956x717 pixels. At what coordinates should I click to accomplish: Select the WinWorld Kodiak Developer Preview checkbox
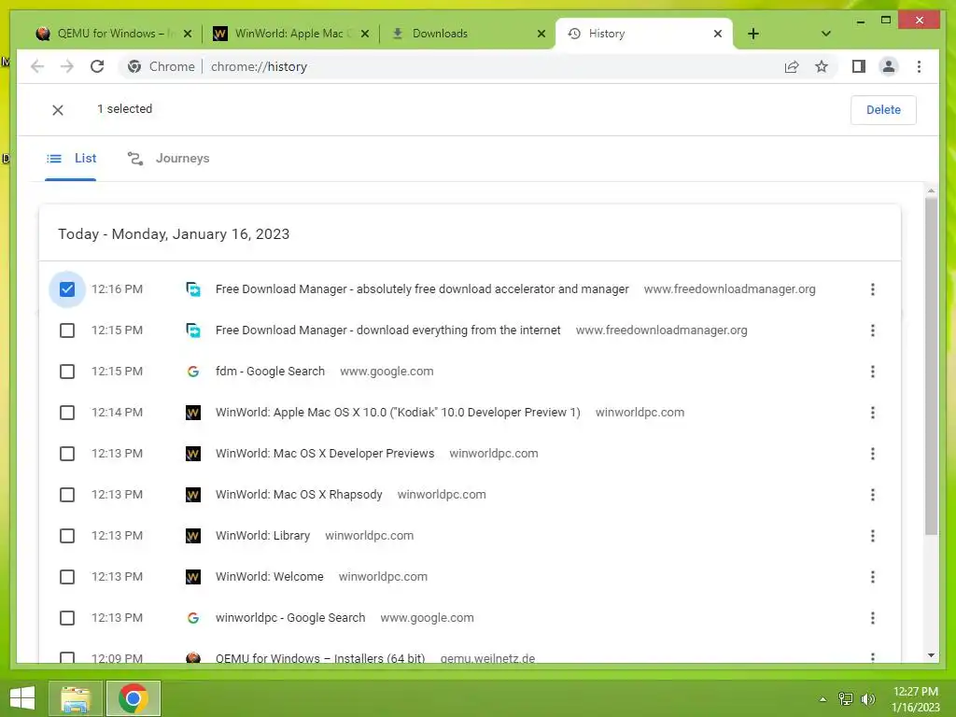click(x=67, y=413)
